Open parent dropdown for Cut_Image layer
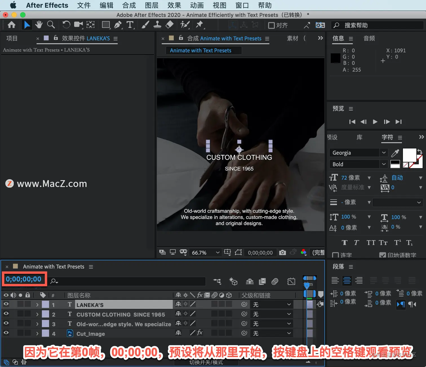 (272, 333)
